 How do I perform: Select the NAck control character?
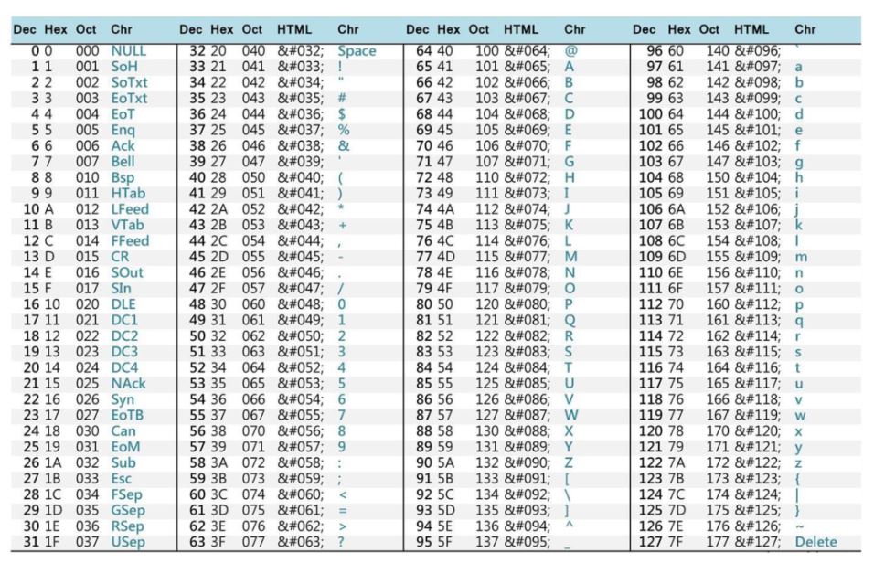(x=128, y=384)
